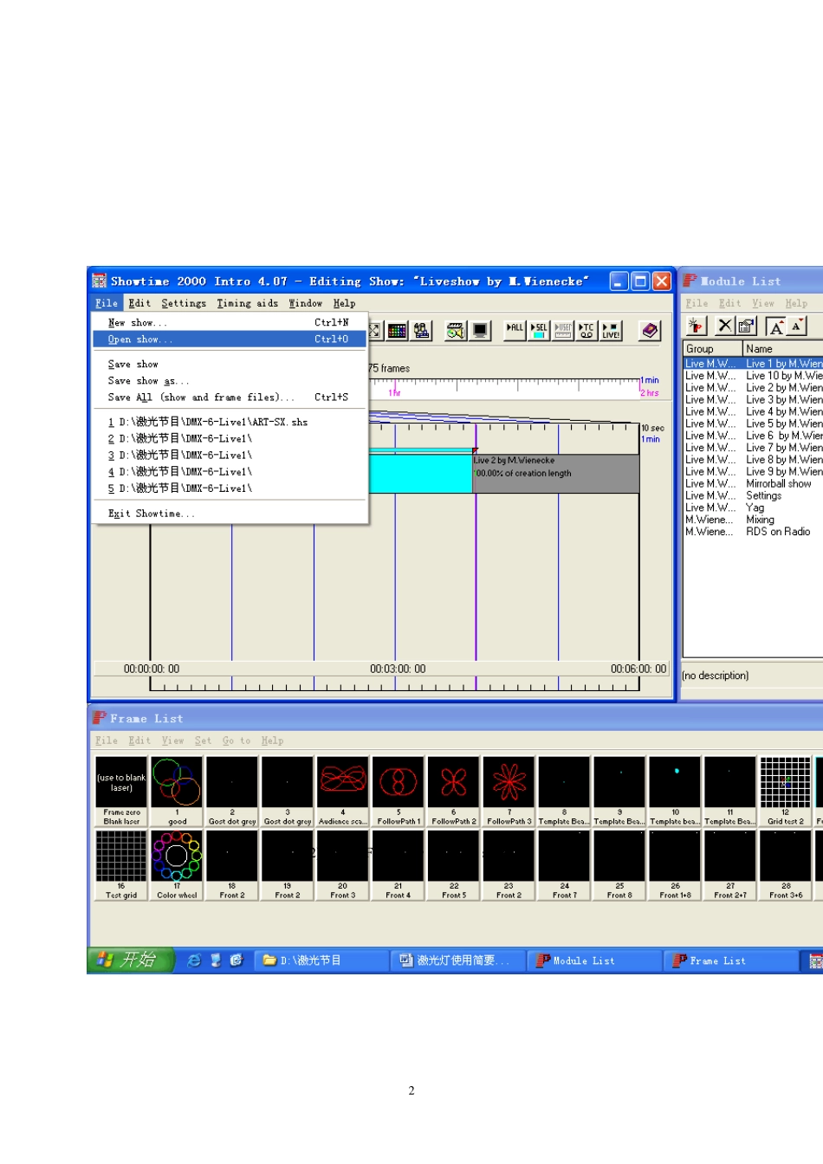Select the 'Mixing' module row
This screenshot has width=823, height=1164.
pos(753,520)
